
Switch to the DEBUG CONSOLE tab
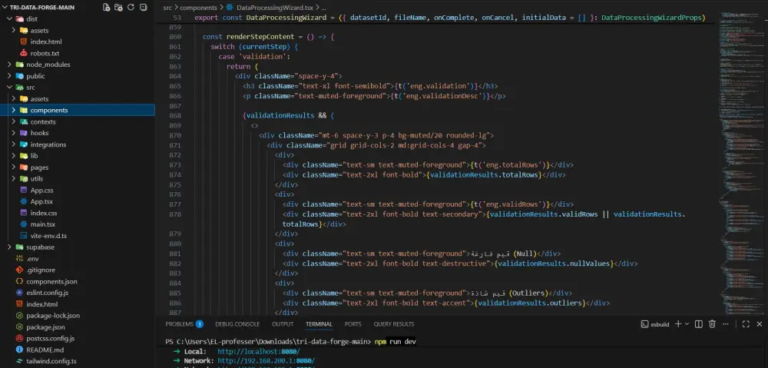point(237,324)
